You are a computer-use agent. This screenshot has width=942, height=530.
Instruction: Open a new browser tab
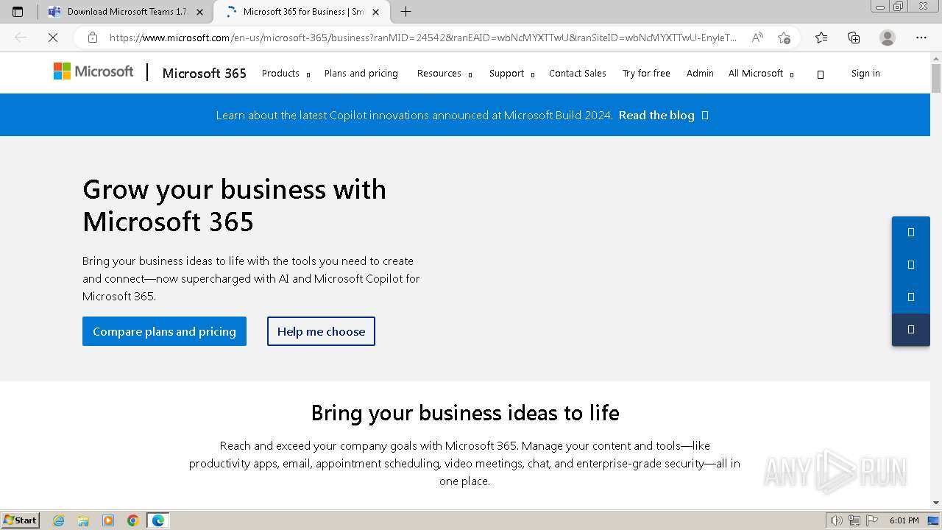click(406, 12)
